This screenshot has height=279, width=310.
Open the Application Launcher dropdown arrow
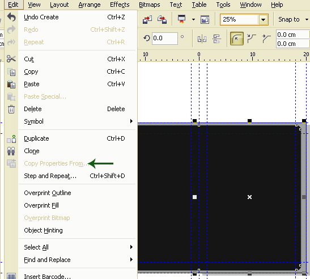(x=193, y=19)
